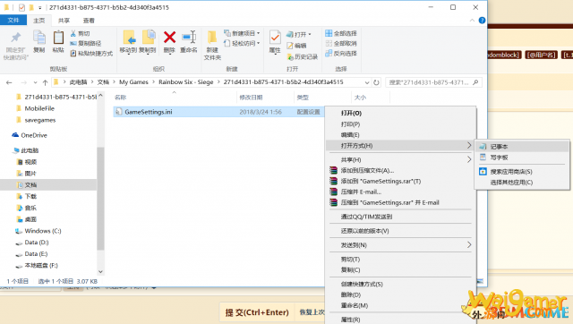Screen dimensions: 573x324
Task: Click Choose another app (选择其他应用) entry
Action: click(x=522, y=183)
